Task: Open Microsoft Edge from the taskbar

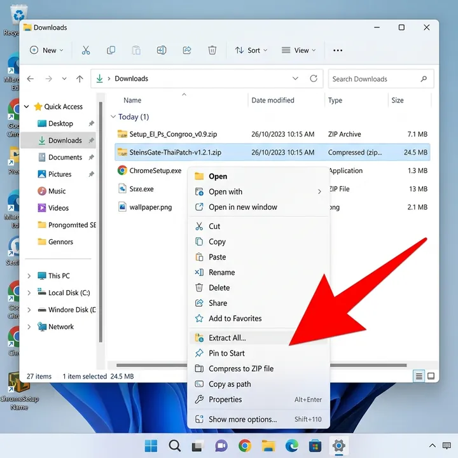Action: 291,446
